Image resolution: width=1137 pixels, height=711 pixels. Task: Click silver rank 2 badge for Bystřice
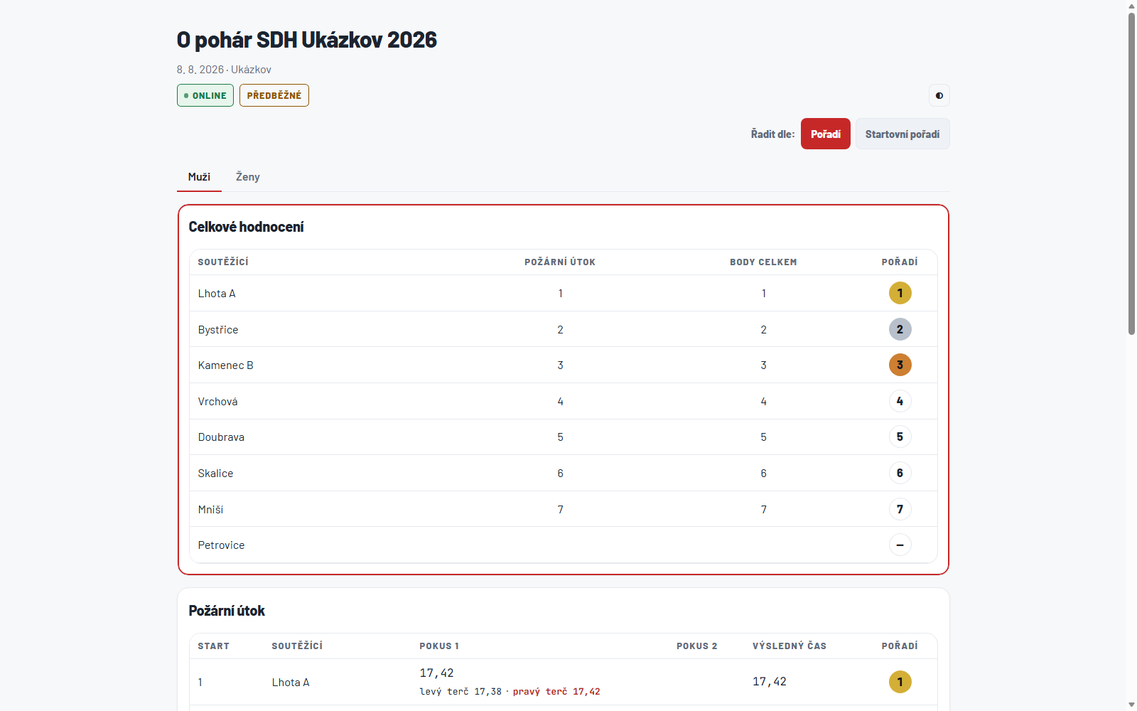(900, 329)
